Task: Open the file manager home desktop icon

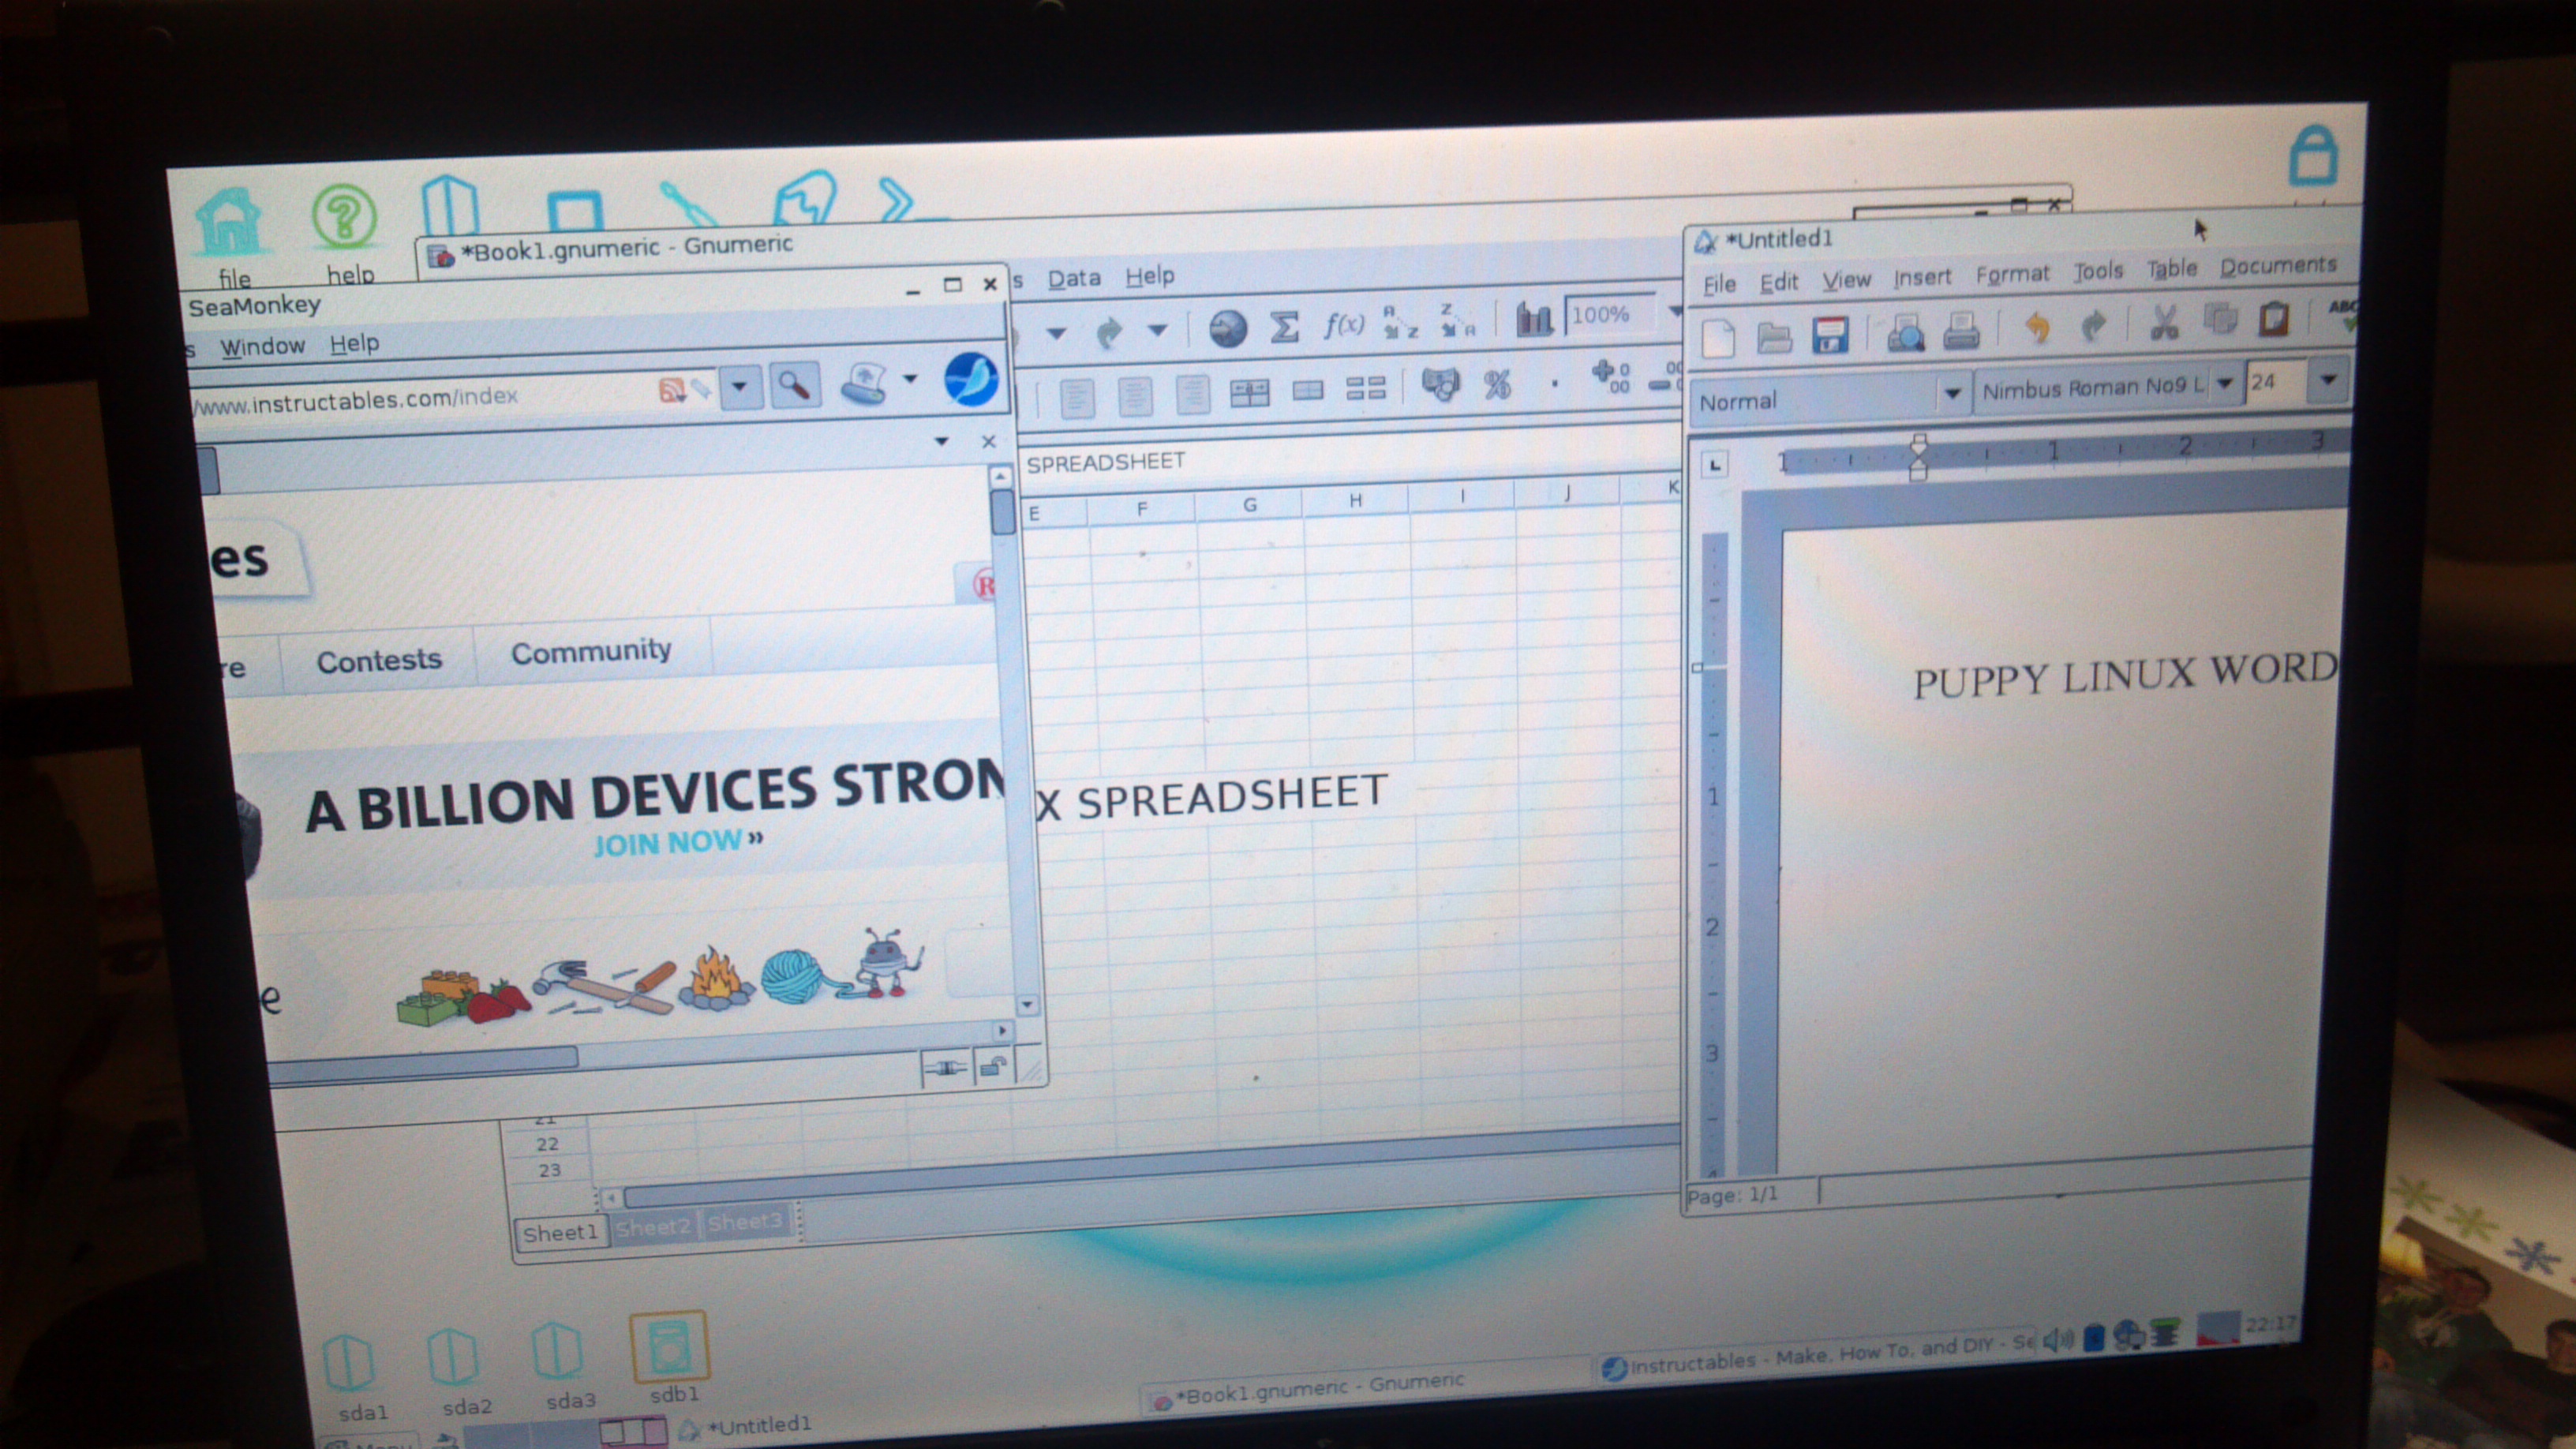Action: 230,222
